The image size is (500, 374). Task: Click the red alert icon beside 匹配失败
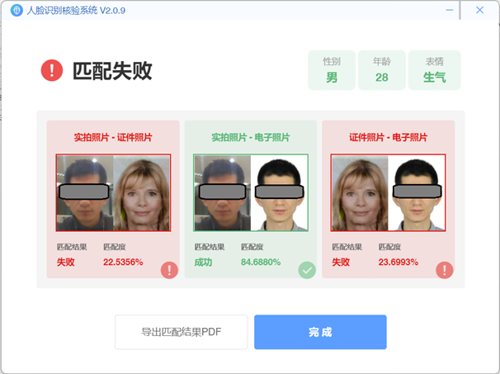tap(52, 70)
